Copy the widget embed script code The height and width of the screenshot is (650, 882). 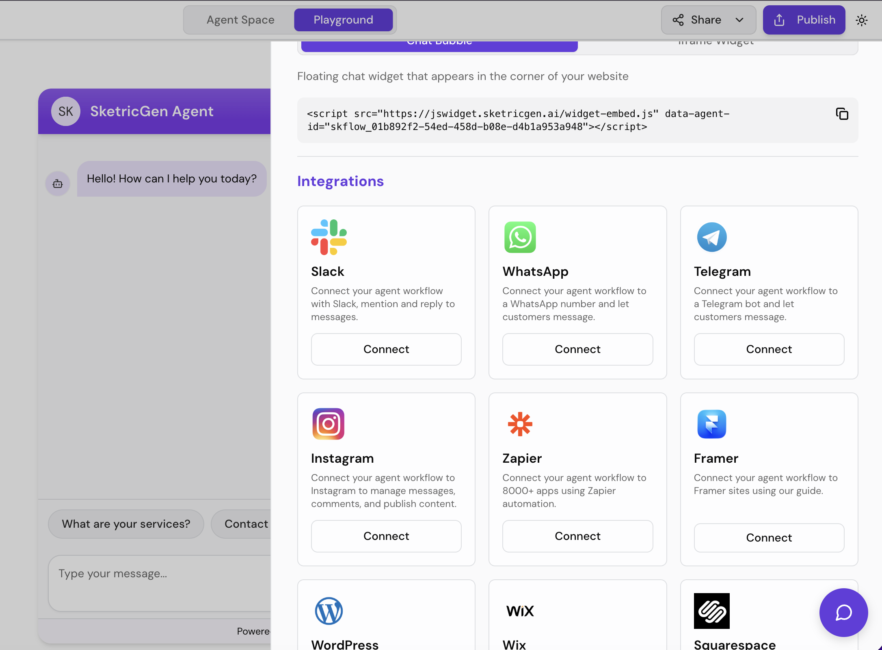coord(842,114)
